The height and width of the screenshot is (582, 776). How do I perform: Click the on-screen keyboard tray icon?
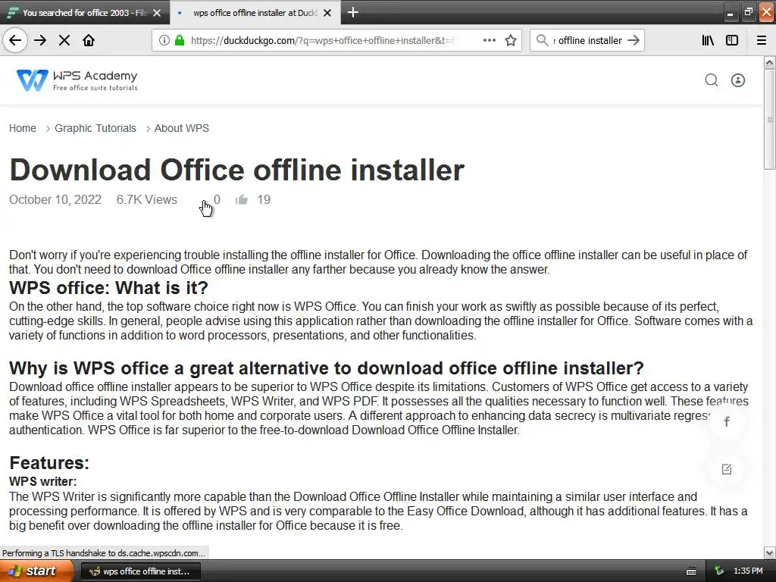coord(691,571)
